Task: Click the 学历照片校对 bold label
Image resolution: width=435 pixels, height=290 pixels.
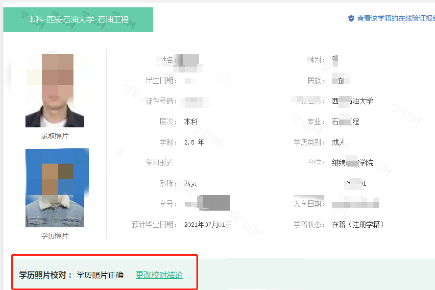Action: click(46, 275)
